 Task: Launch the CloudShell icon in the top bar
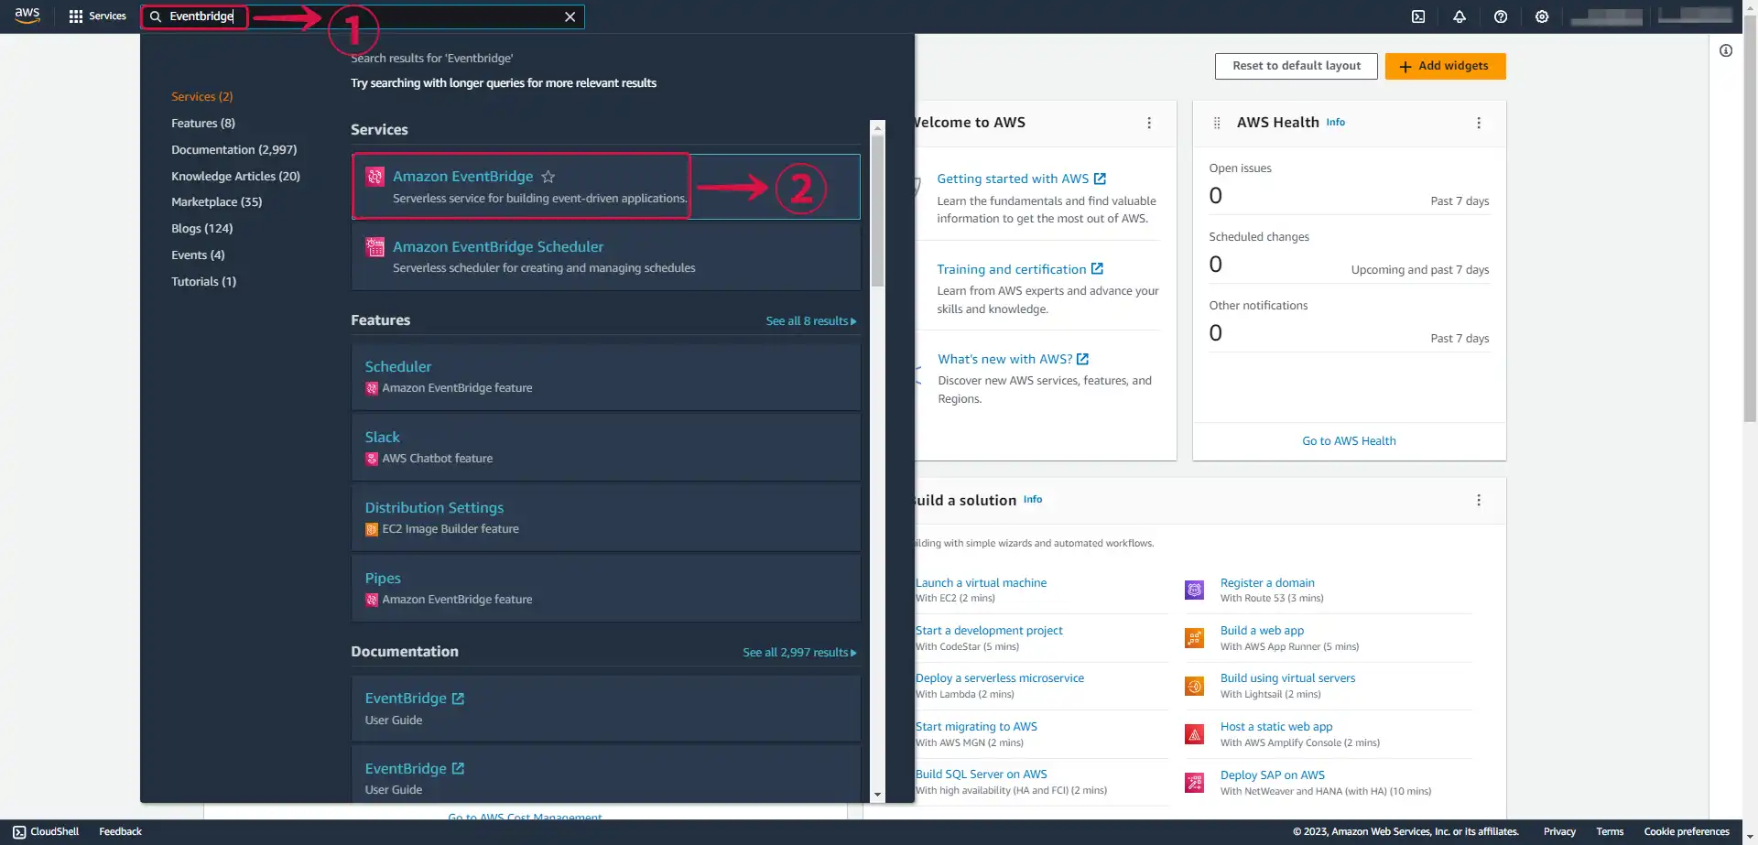click(1418, 16)
